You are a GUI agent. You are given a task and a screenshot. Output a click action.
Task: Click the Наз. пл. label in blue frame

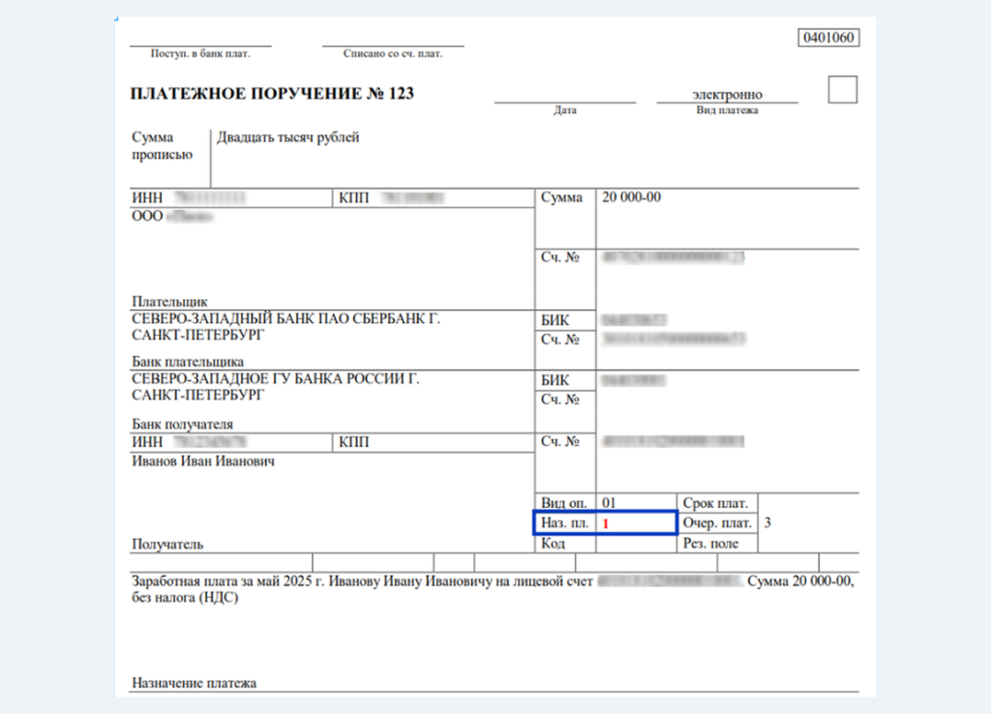coord(563,523)
